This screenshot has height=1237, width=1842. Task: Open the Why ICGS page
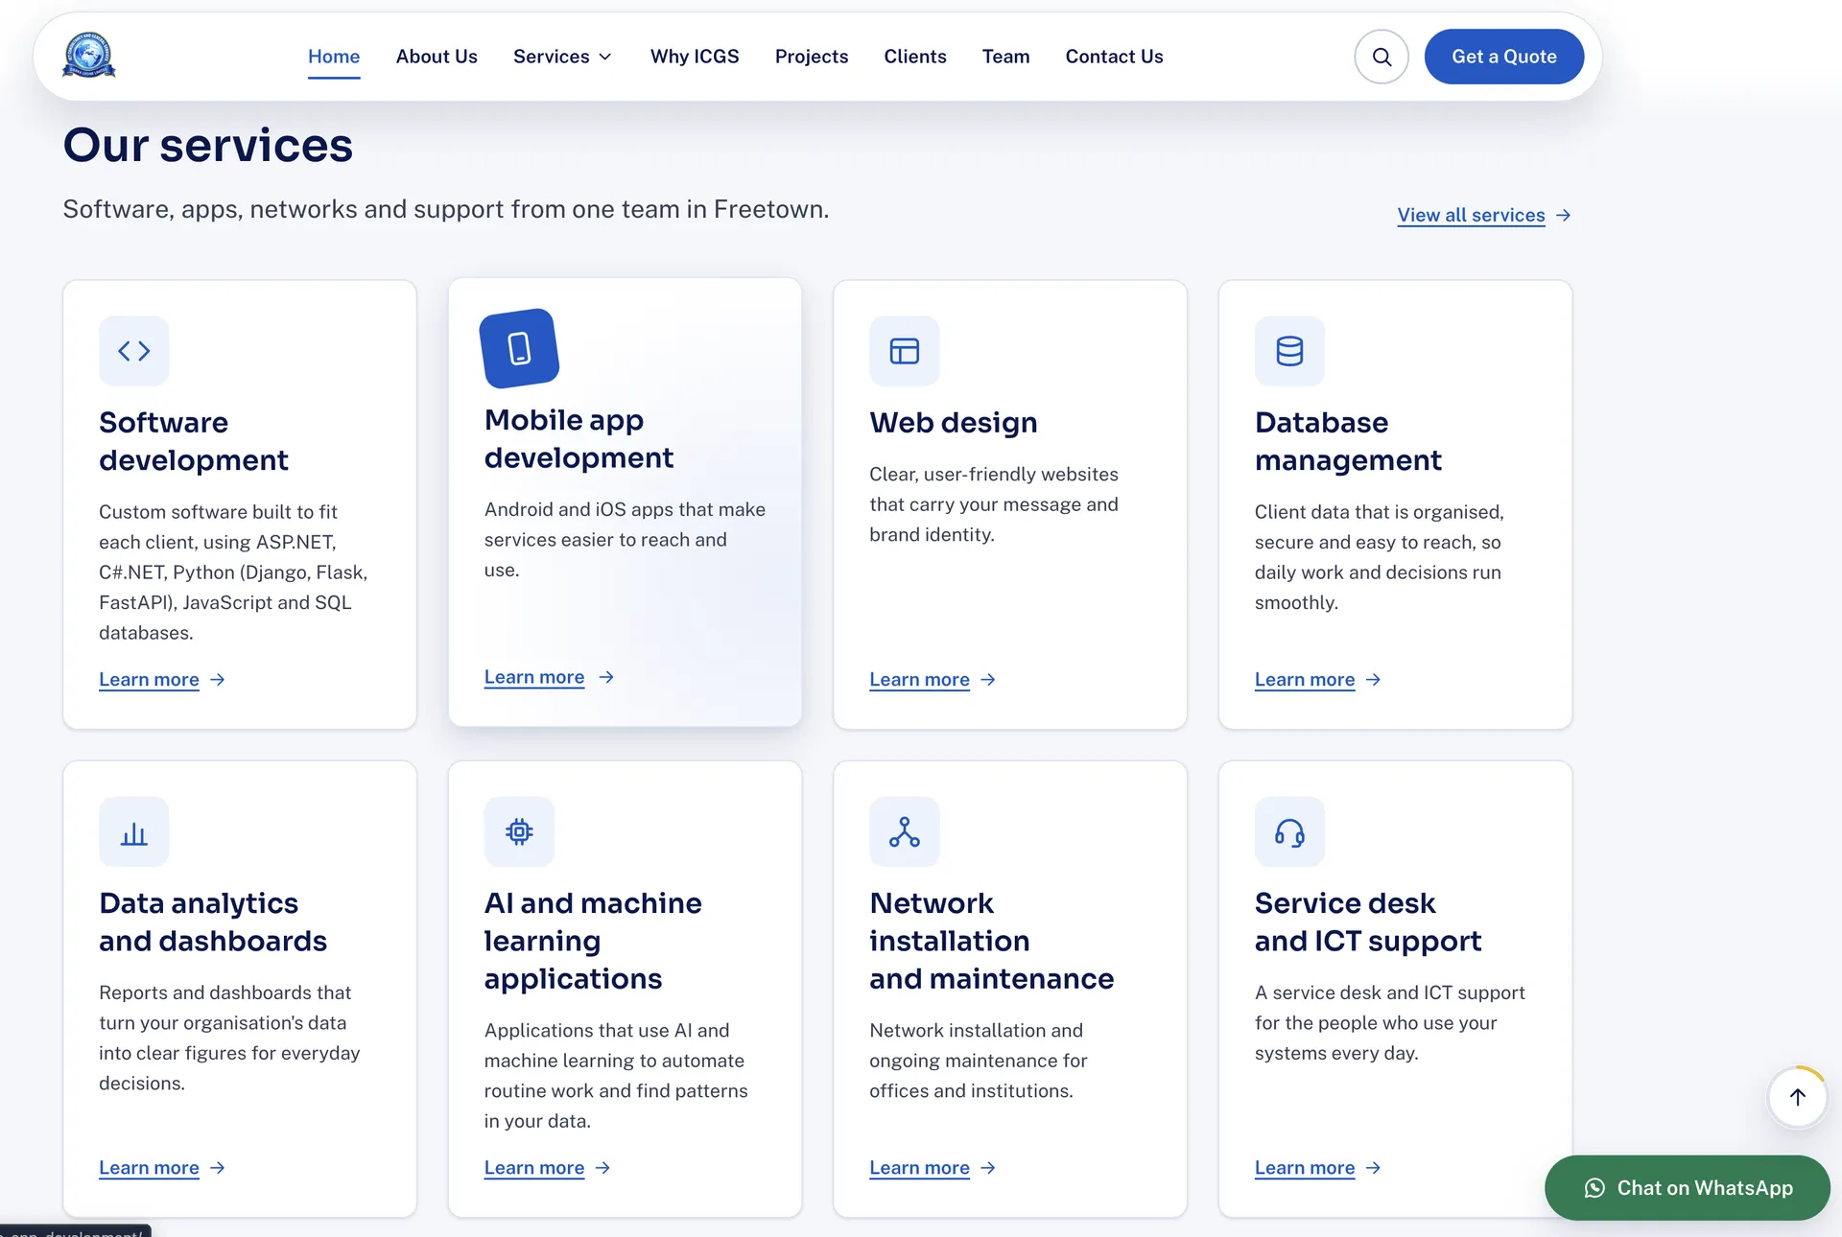click(x=695, y=57)
